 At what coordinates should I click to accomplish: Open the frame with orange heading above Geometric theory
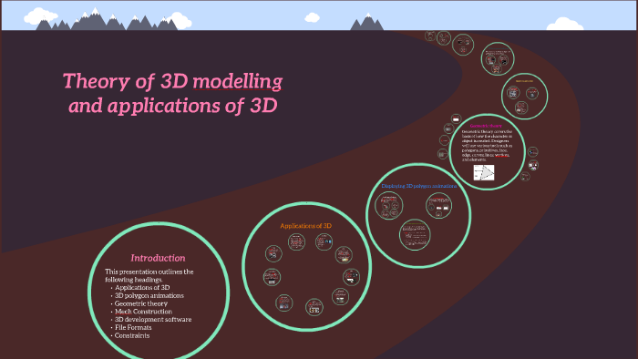[524, 97]
